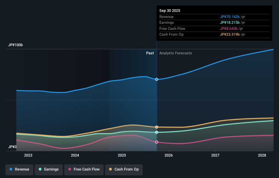
Task: Toggle the Earnings series in legend
Action: [x=48, y=169]
